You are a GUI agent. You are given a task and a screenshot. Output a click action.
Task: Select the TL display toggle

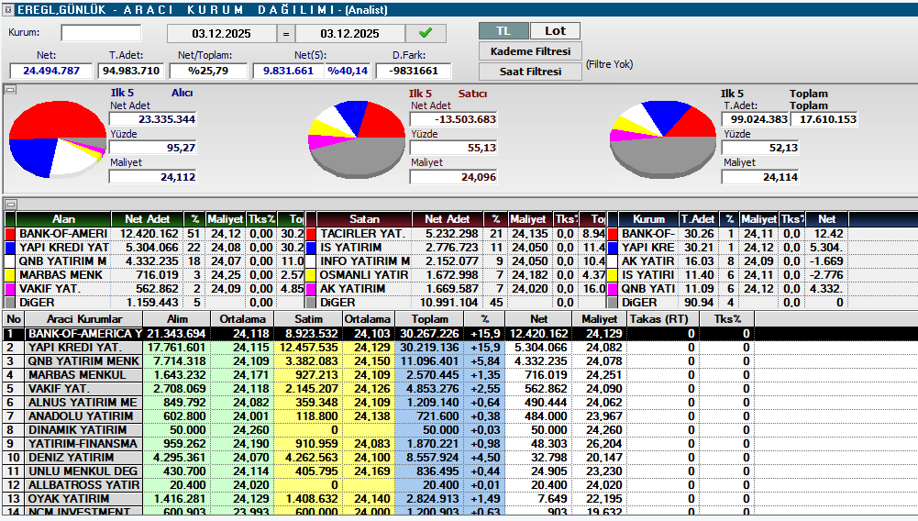[503, 31]
